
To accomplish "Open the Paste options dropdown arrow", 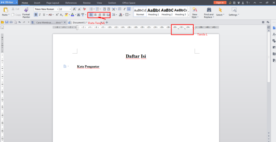I will tap(9, 15).
